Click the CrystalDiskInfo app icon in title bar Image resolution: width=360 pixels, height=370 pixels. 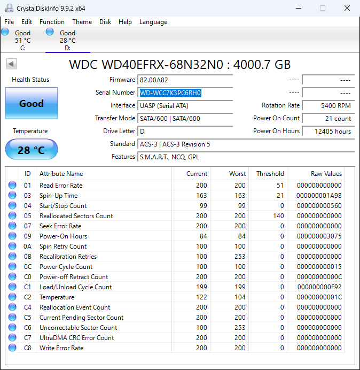point(9,8)
